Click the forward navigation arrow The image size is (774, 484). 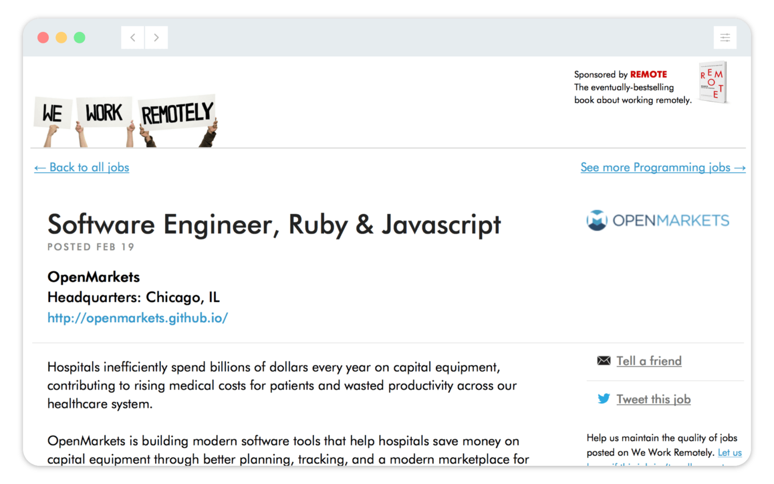click(156, 37)
